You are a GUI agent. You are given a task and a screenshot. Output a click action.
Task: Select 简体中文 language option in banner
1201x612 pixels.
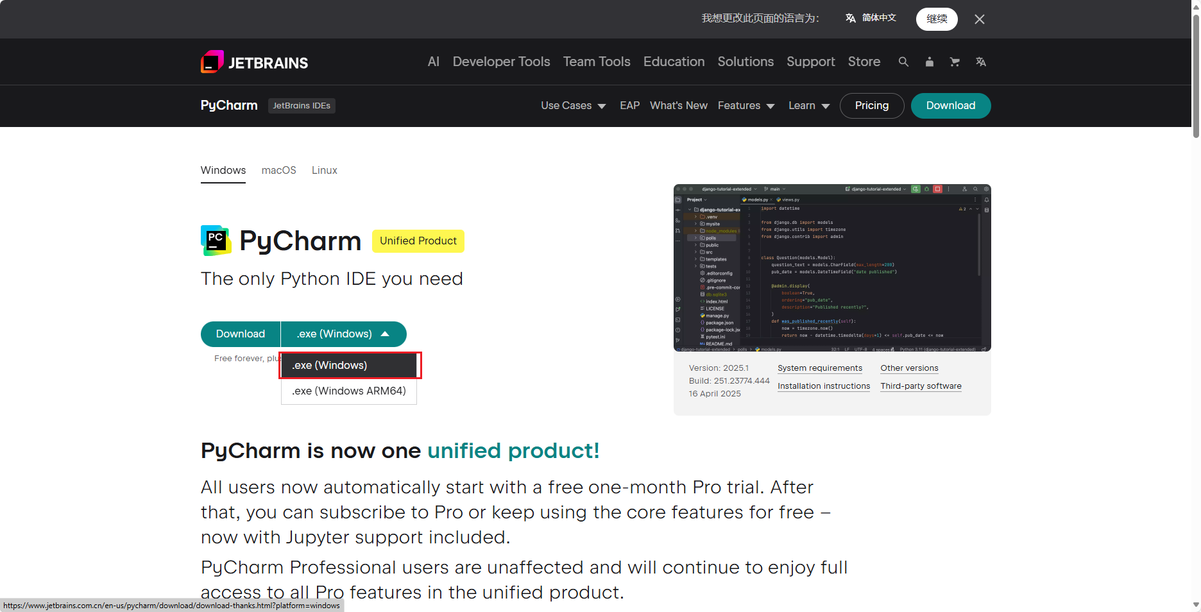point(871,18)
